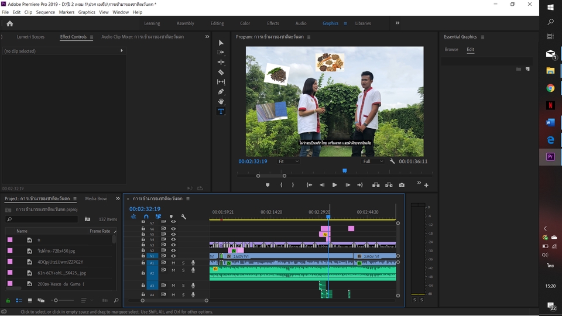The width and height of the screenshot is (562, 316).
Task: Expand transport controls overflow chevron
Action: pyautogui.click(x=419, y=183)
